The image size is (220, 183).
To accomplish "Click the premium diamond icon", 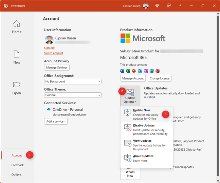I will 157,6.
